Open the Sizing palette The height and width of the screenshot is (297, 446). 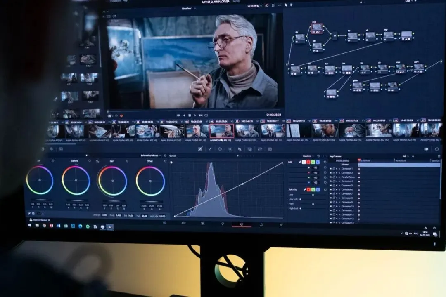(260, 149)
